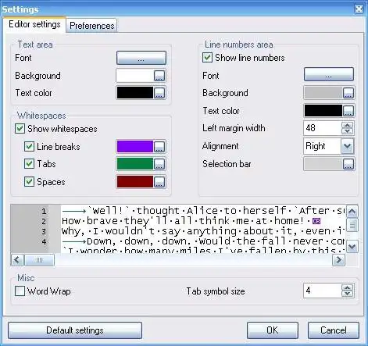Select the Editor settings tab
The height and width of the screenshot is (346, 368).
click(34, 24)
